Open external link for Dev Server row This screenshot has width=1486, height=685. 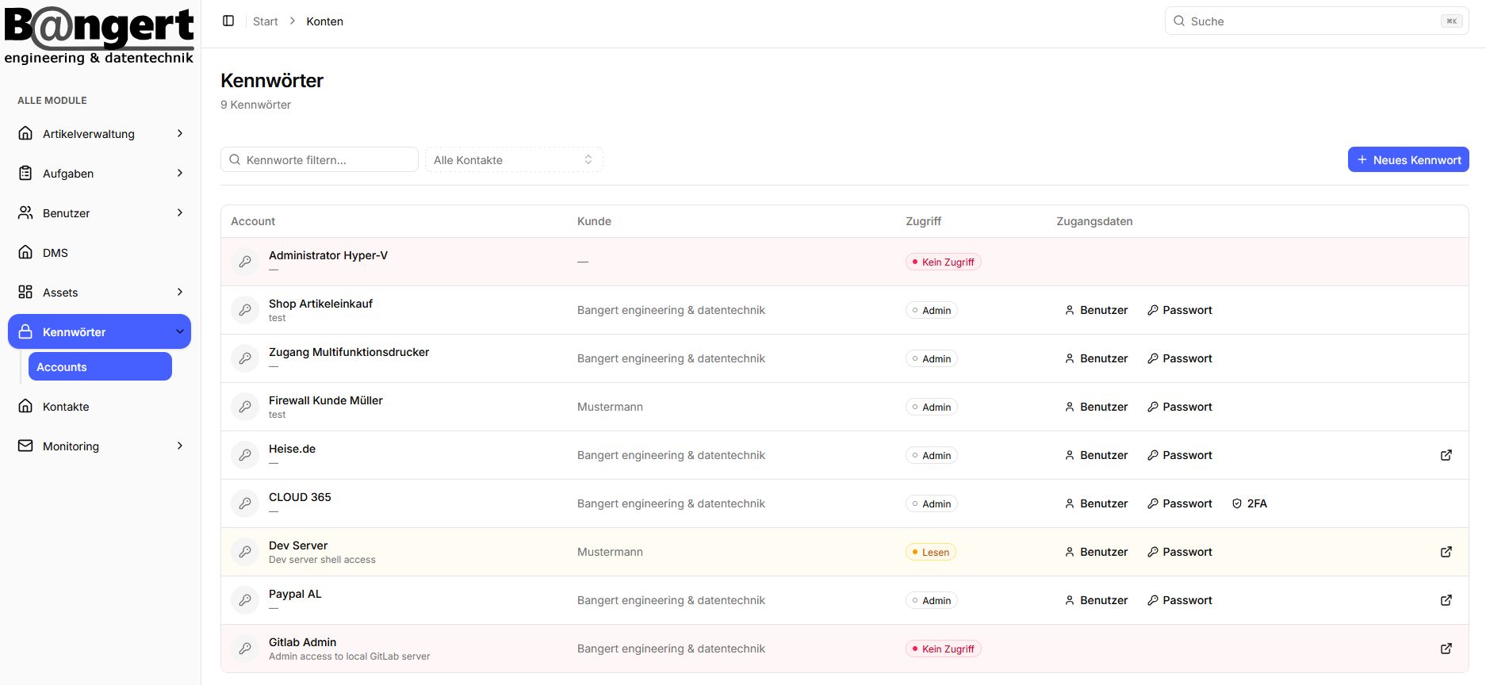pos(1446,552)
